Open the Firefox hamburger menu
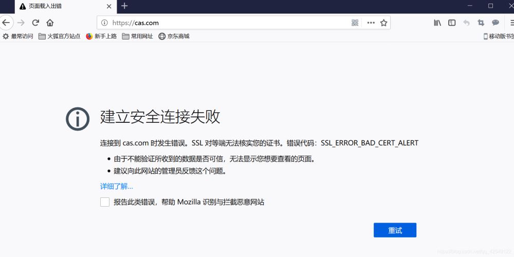The image size is (514, 257). point(512,23)
